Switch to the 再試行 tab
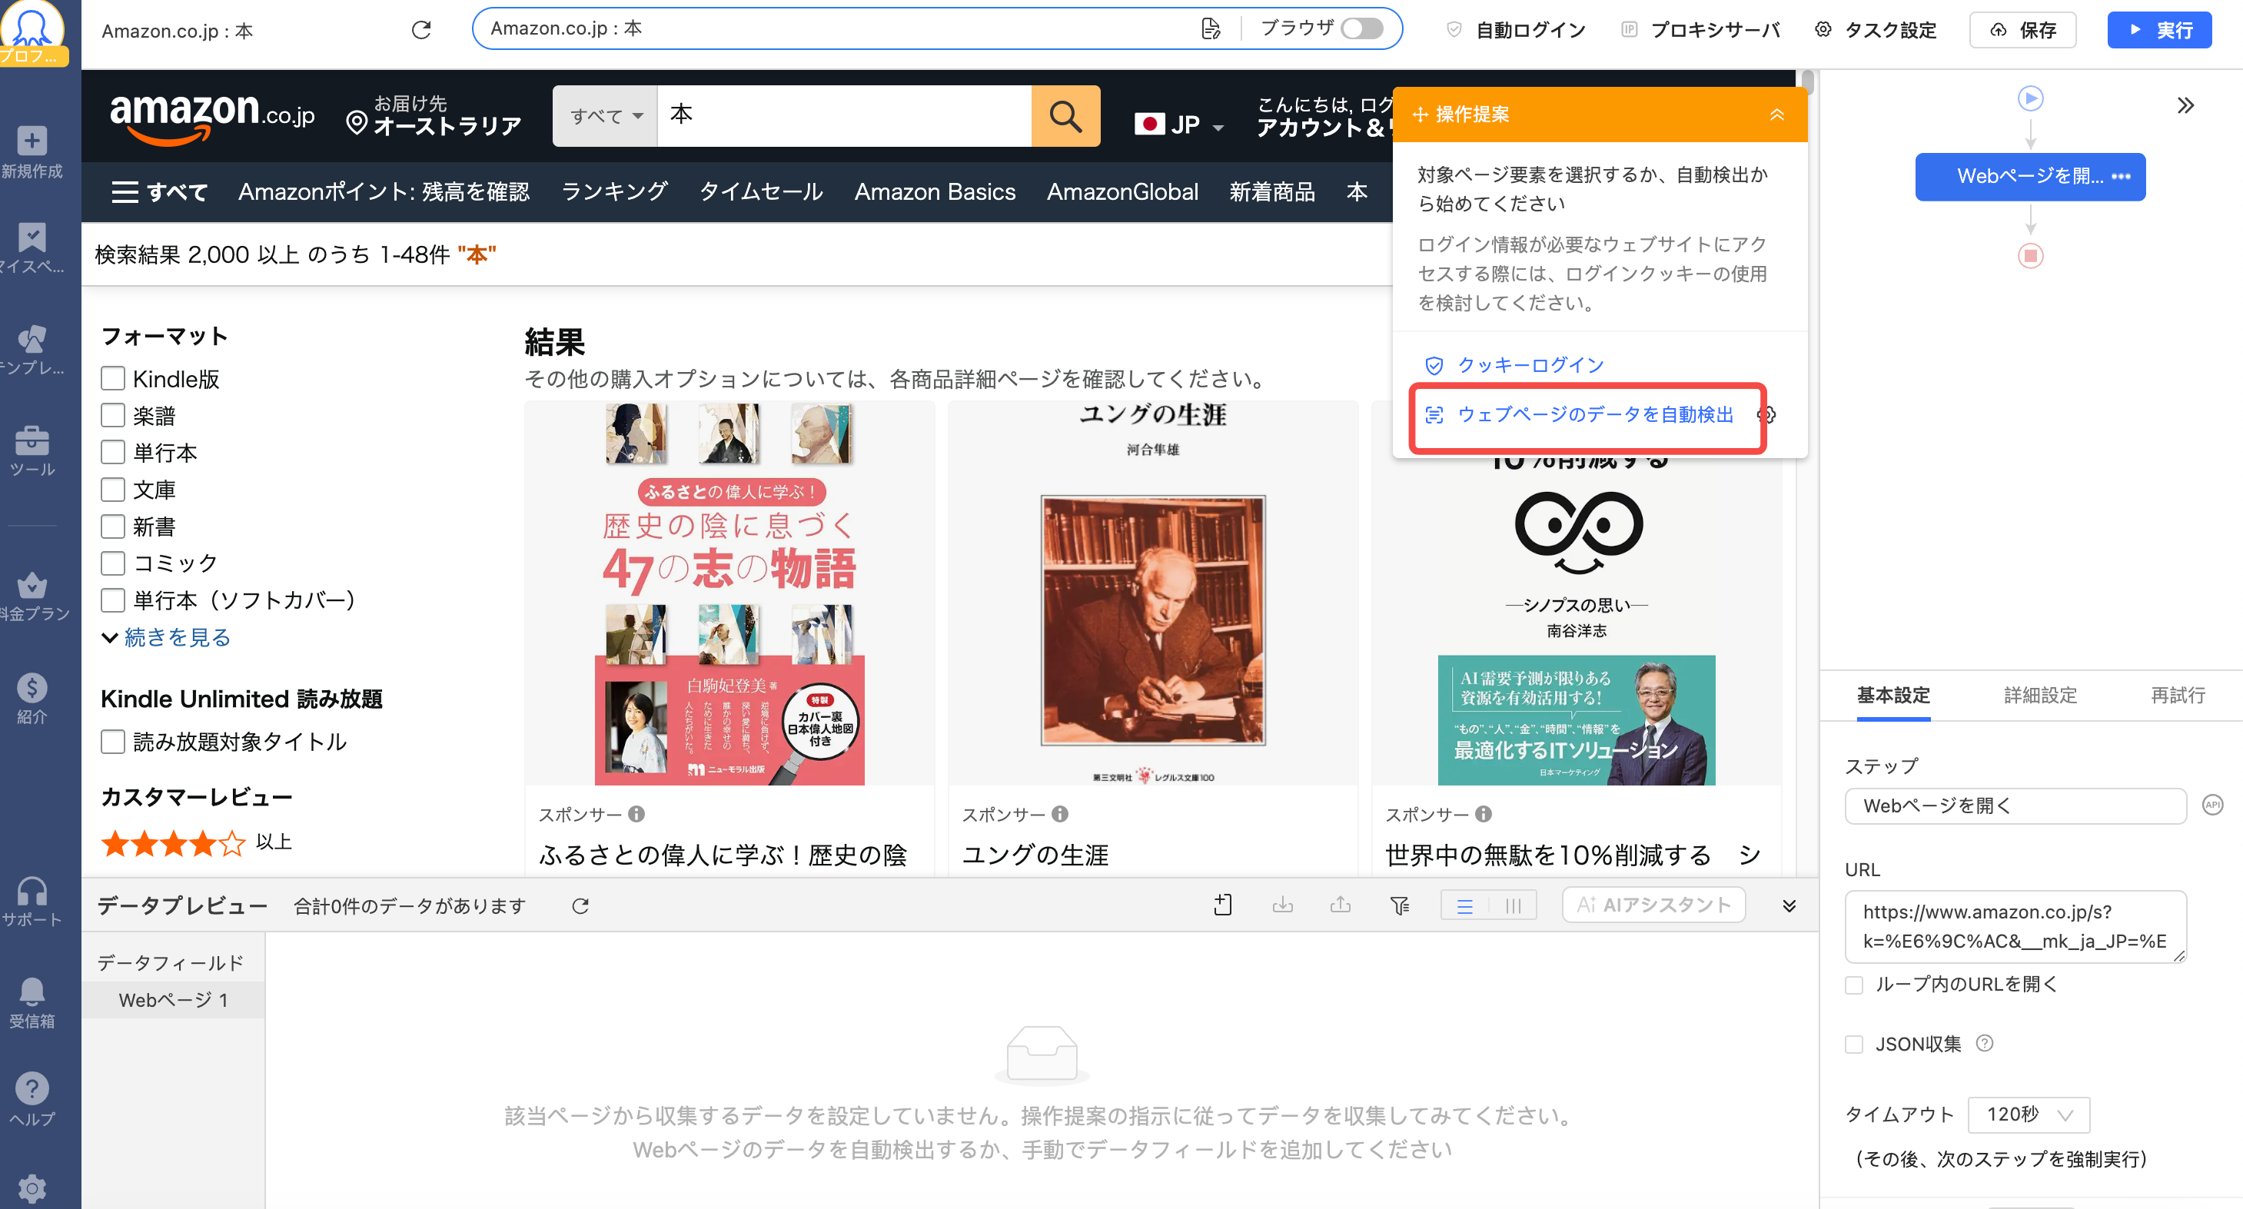 point(2178,695)
